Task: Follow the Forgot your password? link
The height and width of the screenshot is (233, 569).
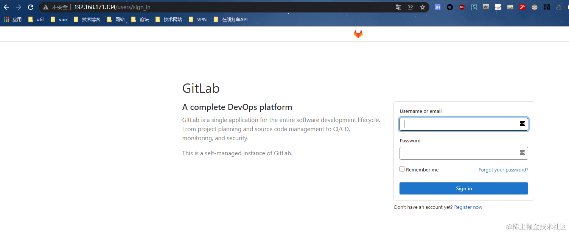Action: [504, 170]
